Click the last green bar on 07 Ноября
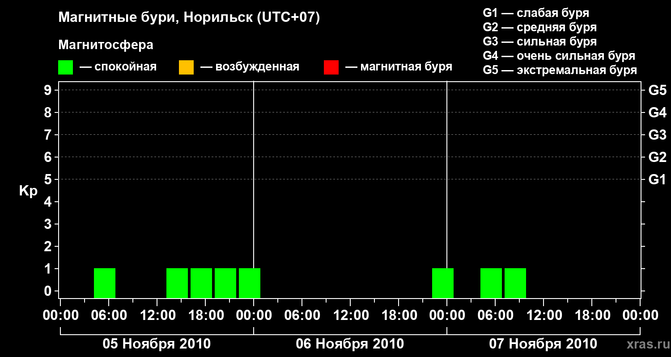This screenshot has height=357, width=671. [515, 283]
